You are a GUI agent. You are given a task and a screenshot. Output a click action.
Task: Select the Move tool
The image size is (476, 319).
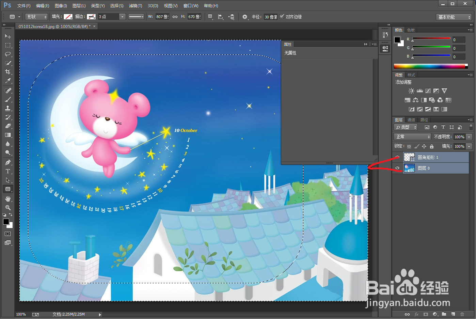pyautogui.click(x=8, y=36)
